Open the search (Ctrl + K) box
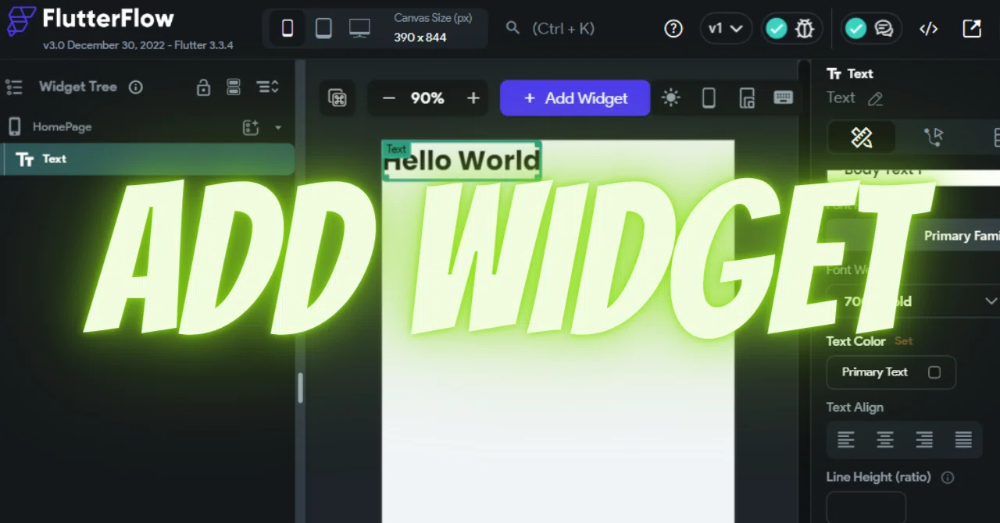The image size is (1000, 523). point(551,28)
